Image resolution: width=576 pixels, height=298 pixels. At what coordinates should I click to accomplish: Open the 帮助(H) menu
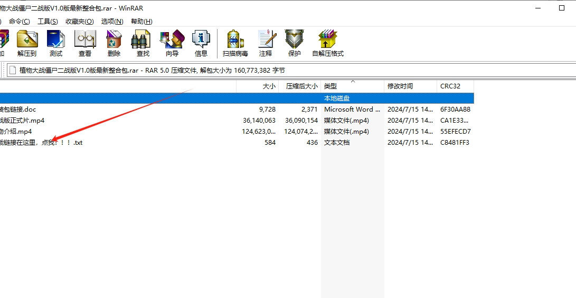pyautogui.click(x=141, y=21)
